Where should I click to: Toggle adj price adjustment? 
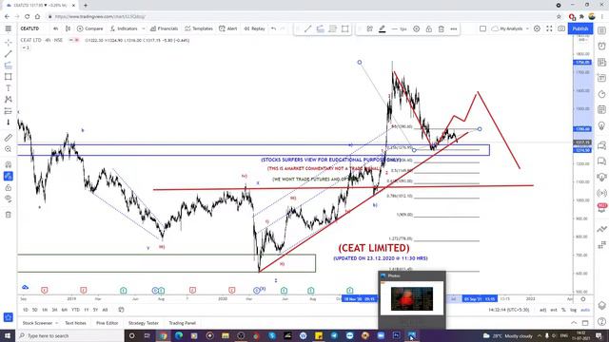(x=542, y=310)
